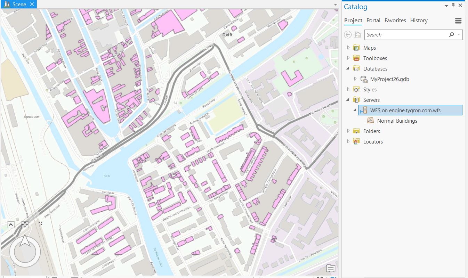Click the magnifier icon in Catalog search

click(451, 35)
